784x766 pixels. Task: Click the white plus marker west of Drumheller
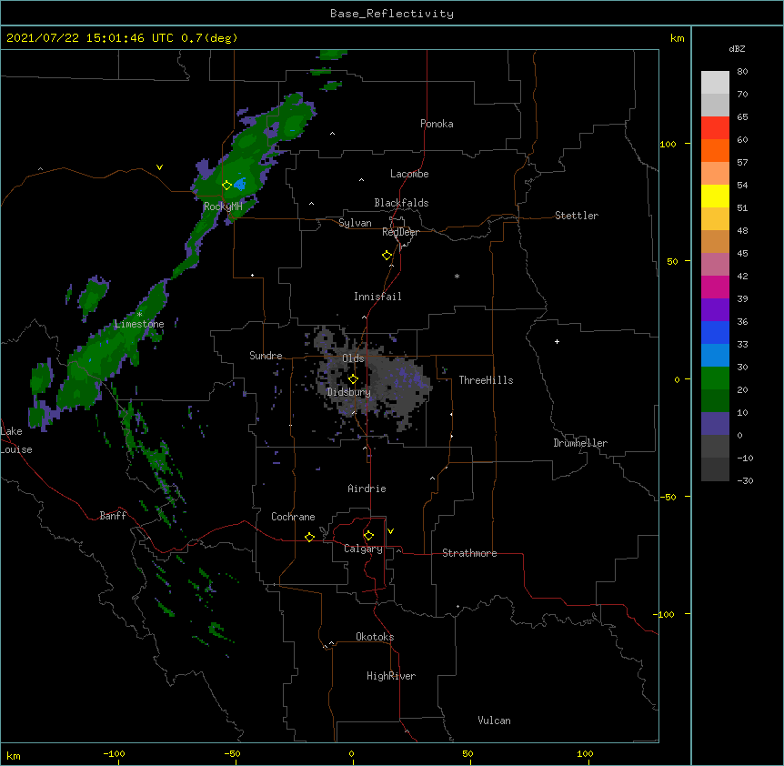click(557, 341)
